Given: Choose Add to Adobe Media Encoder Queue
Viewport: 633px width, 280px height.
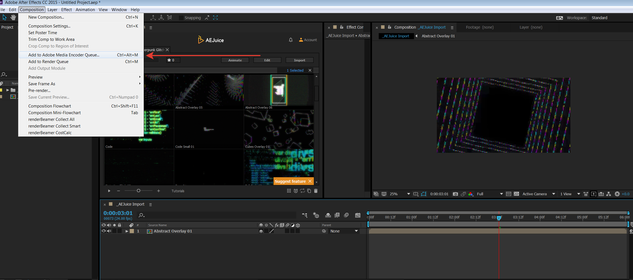Looking at the screenshot, I should pyautogui.click(x=64, y=55).
